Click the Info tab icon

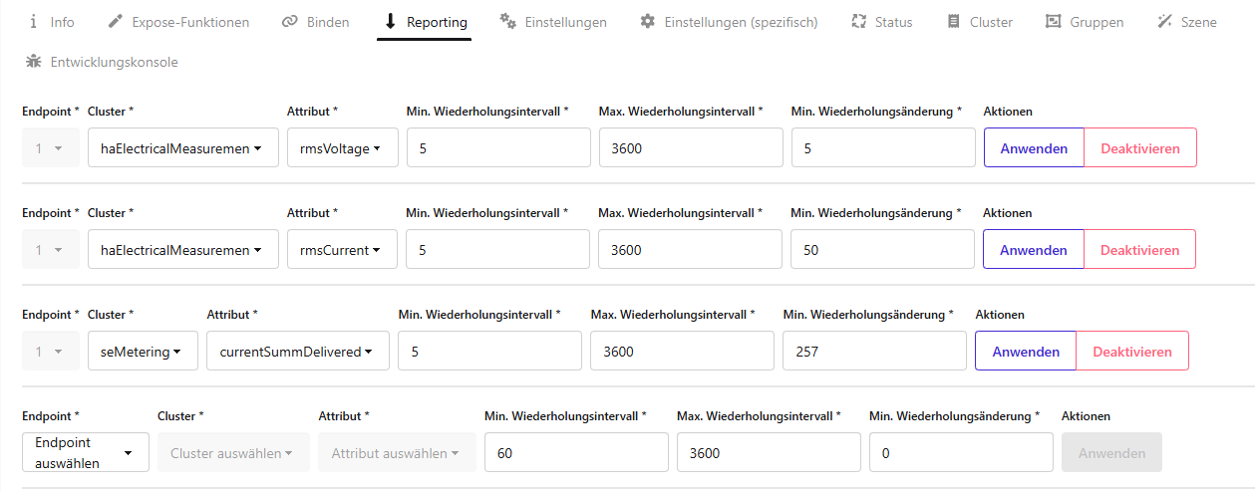pos(34,22)
